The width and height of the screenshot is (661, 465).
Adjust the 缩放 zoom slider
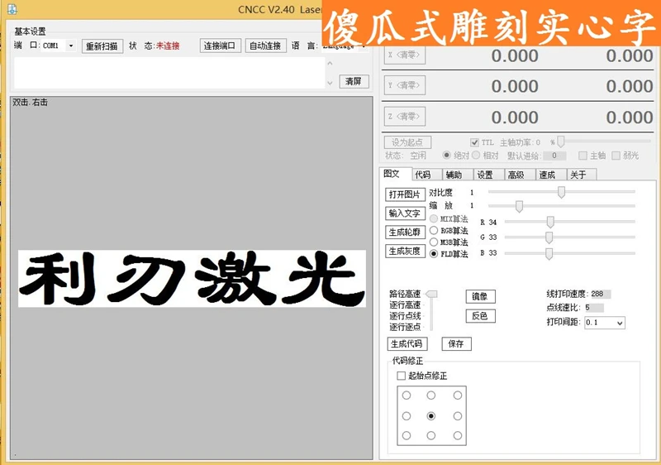tap(519, 206)
